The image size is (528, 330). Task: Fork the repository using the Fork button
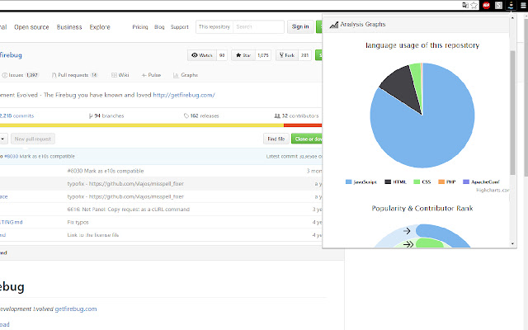[x=289, y=55]
